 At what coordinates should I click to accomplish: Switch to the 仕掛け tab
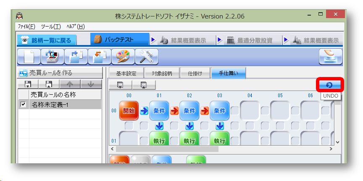(x=195, y=73)
